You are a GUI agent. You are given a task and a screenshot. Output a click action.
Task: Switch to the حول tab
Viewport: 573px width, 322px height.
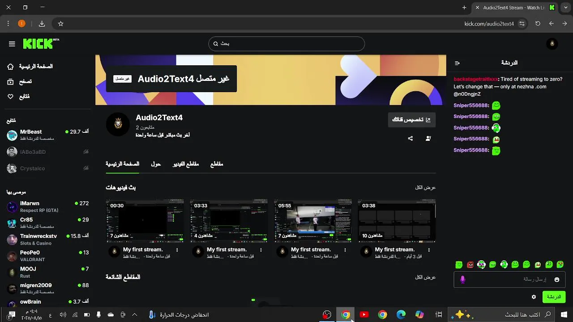coord(156,164)
